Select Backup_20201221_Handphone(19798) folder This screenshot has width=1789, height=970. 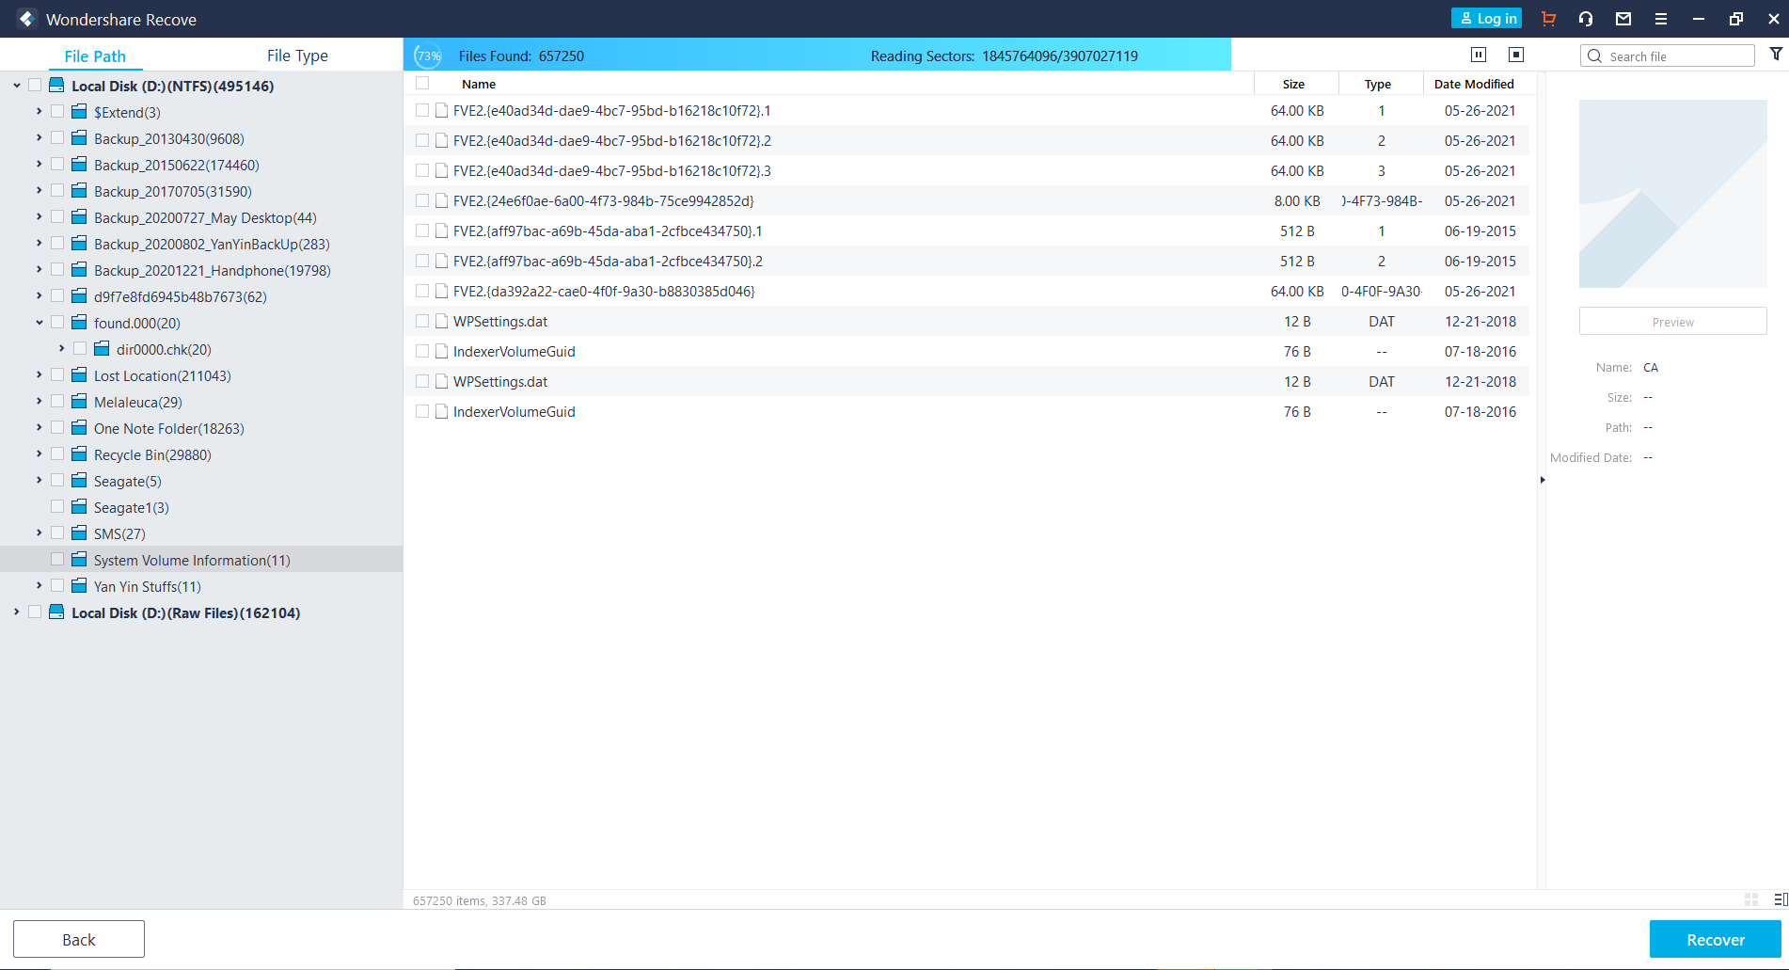213,270
